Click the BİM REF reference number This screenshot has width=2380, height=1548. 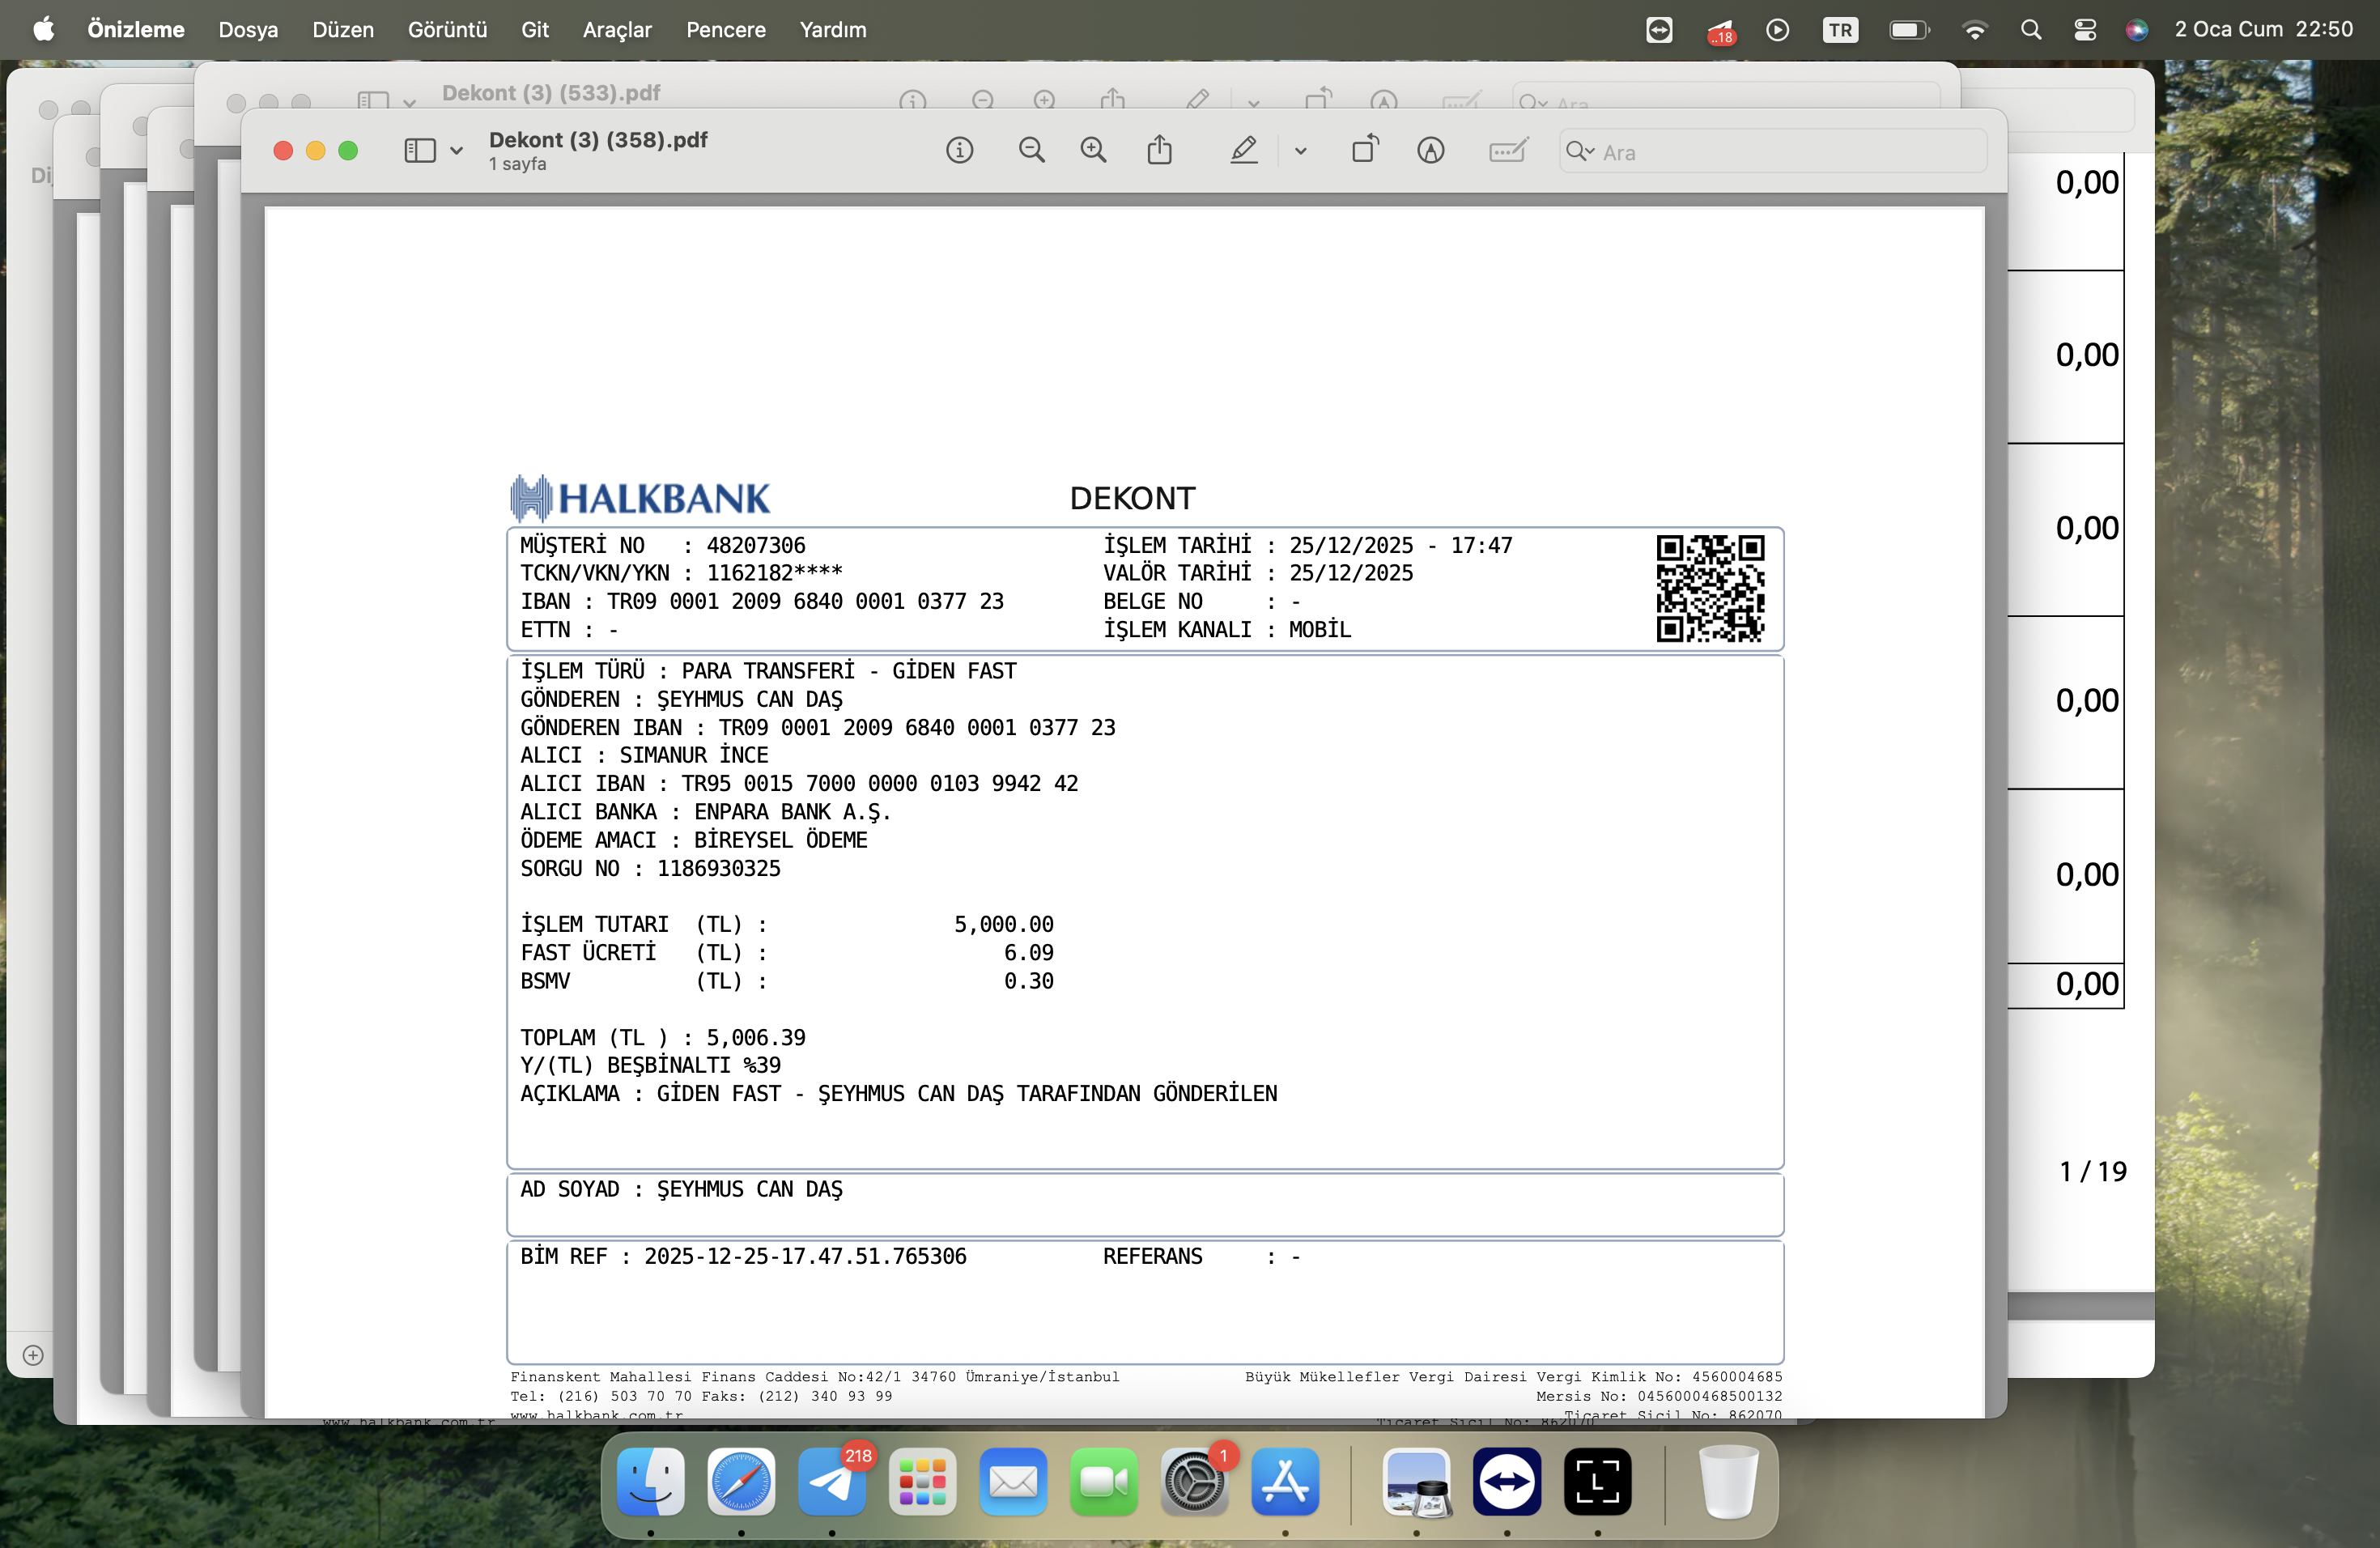pyautogui.click(x=805, y=1256)
